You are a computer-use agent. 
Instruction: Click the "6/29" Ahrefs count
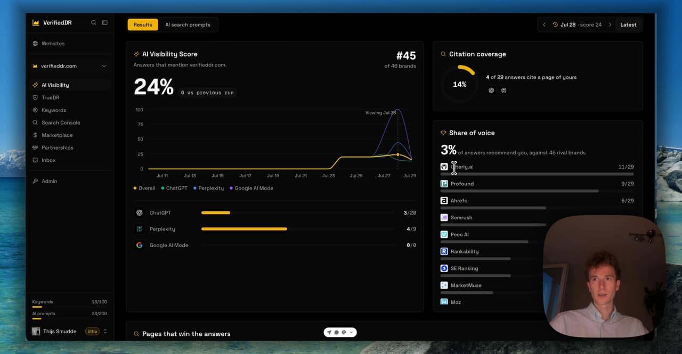tap(628, 201)
